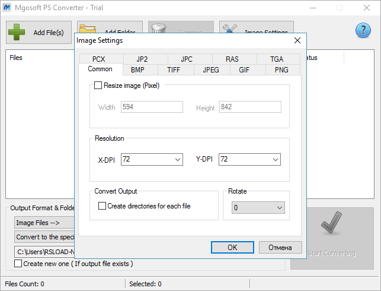
Task: Toggle Create new one if output exists
Action: [18, 264]
